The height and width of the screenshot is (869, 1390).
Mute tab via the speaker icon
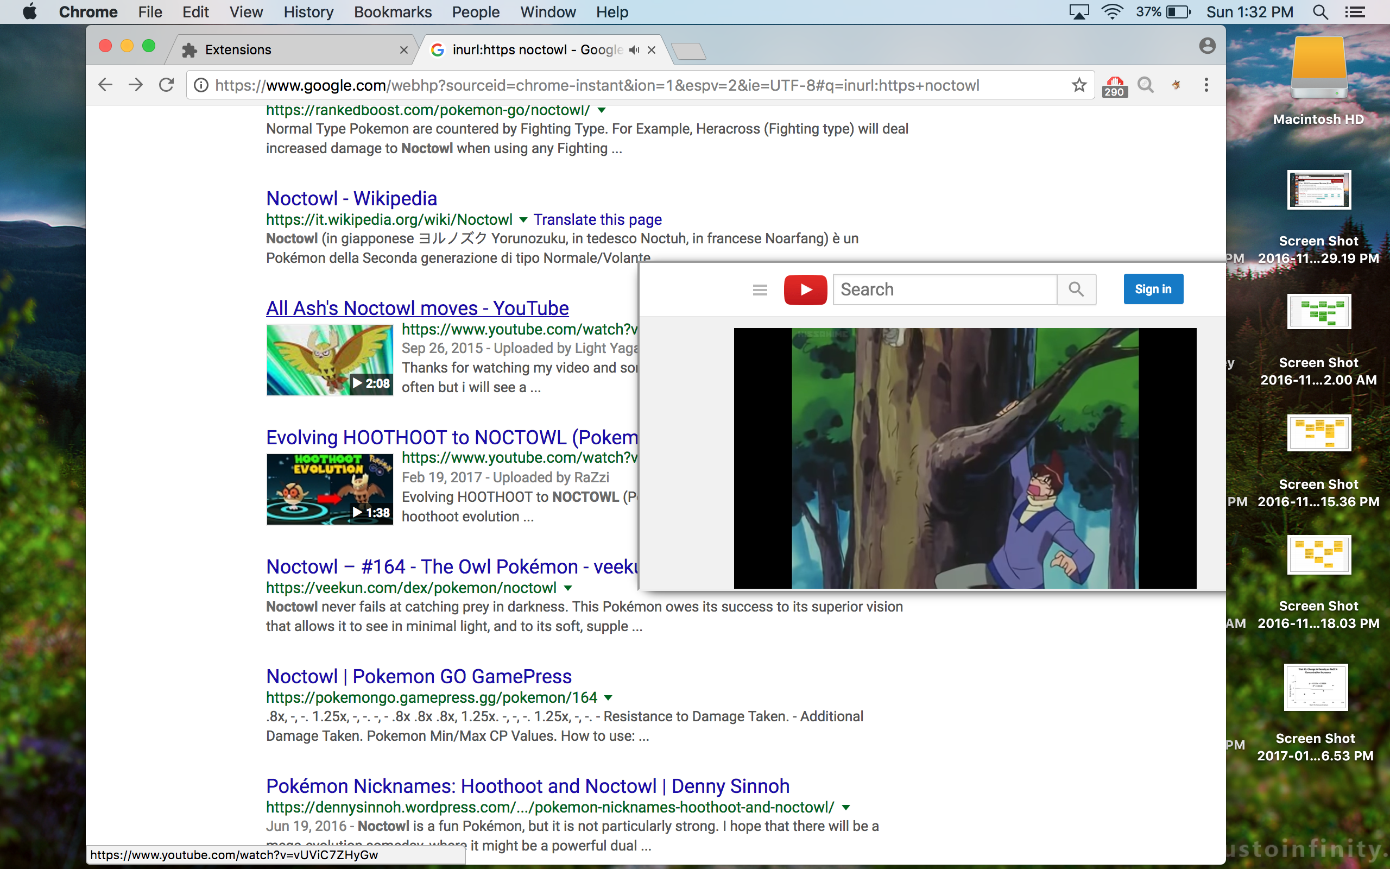(634, 50)
